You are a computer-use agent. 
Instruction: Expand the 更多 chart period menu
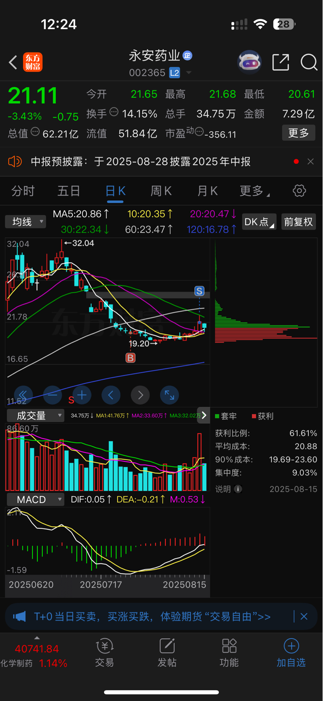click(254, 191)
